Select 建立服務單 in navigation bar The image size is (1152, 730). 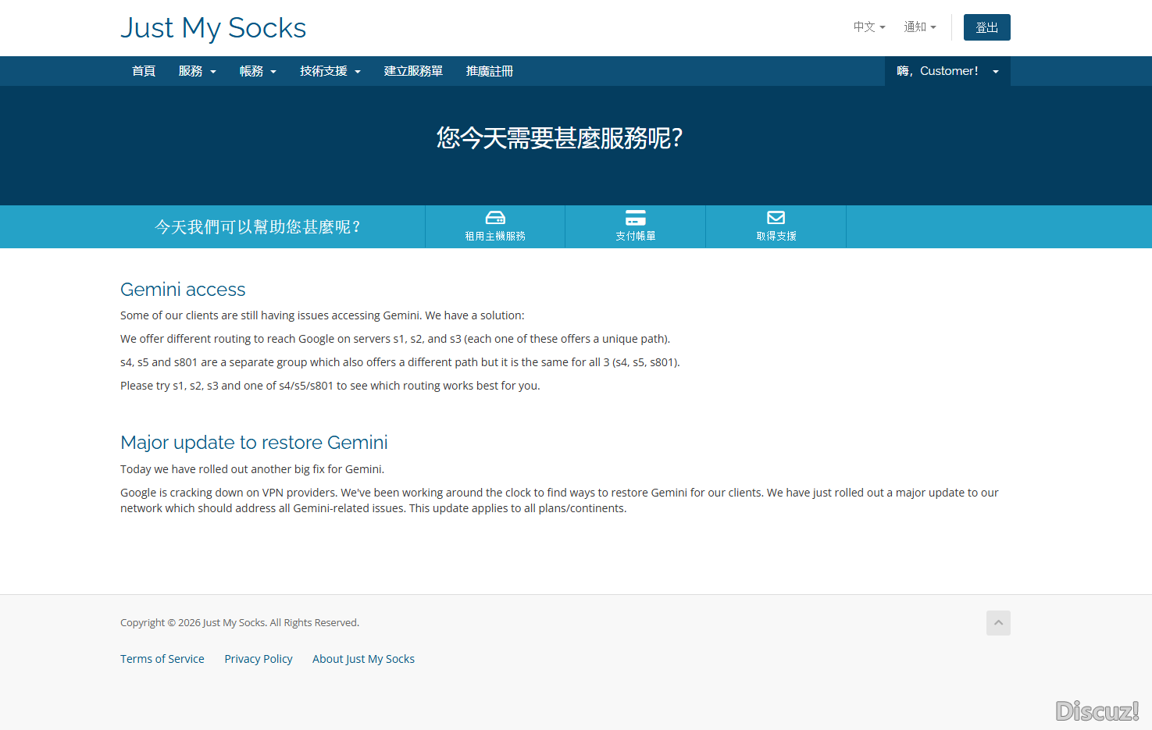(413, 71)
